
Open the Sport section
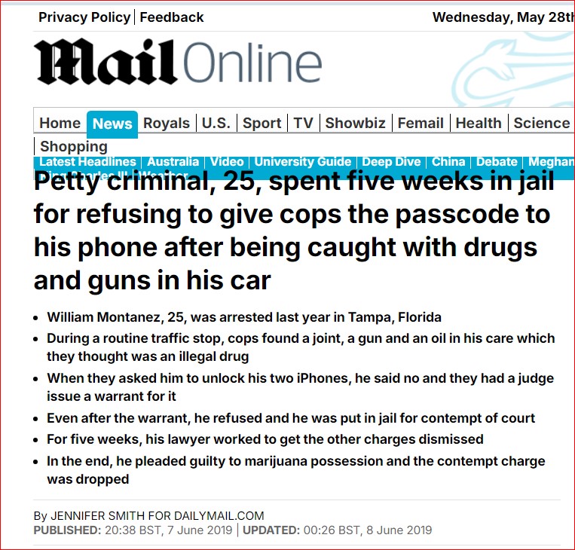(x=262, y=124)
